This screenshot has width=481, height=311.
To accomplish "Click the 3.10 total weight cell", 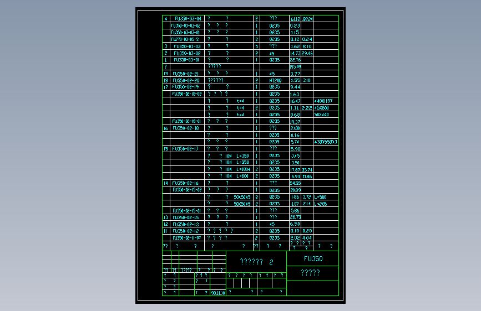I will coord(306,80).
